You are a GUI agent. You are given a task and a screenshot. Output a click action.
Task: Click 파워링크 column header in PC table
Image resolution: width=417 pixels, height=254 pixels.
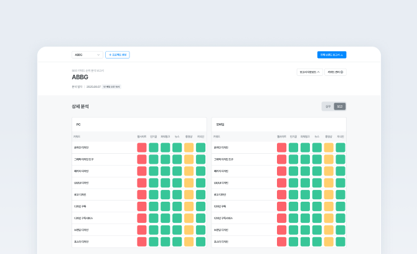165,137
